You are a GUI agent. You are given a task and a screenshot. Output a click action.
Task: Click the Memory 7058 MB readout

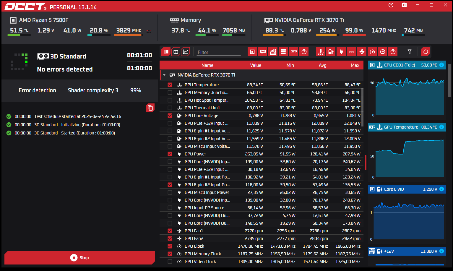click(x=234, y=30)
